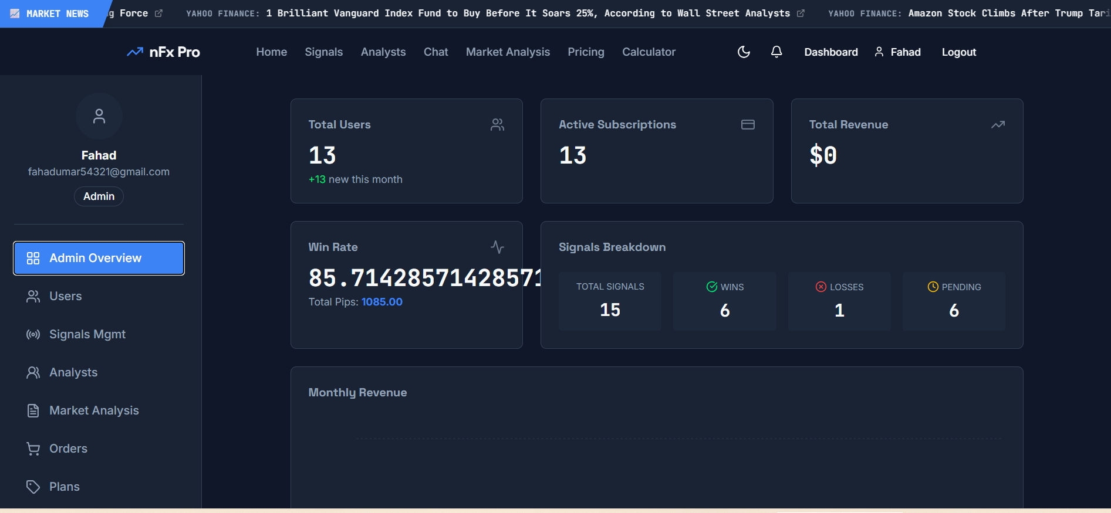The width and height of the screenshot is (1111, 513).
Task: Click the Market News chart icon
Action: tap(15, 13)
